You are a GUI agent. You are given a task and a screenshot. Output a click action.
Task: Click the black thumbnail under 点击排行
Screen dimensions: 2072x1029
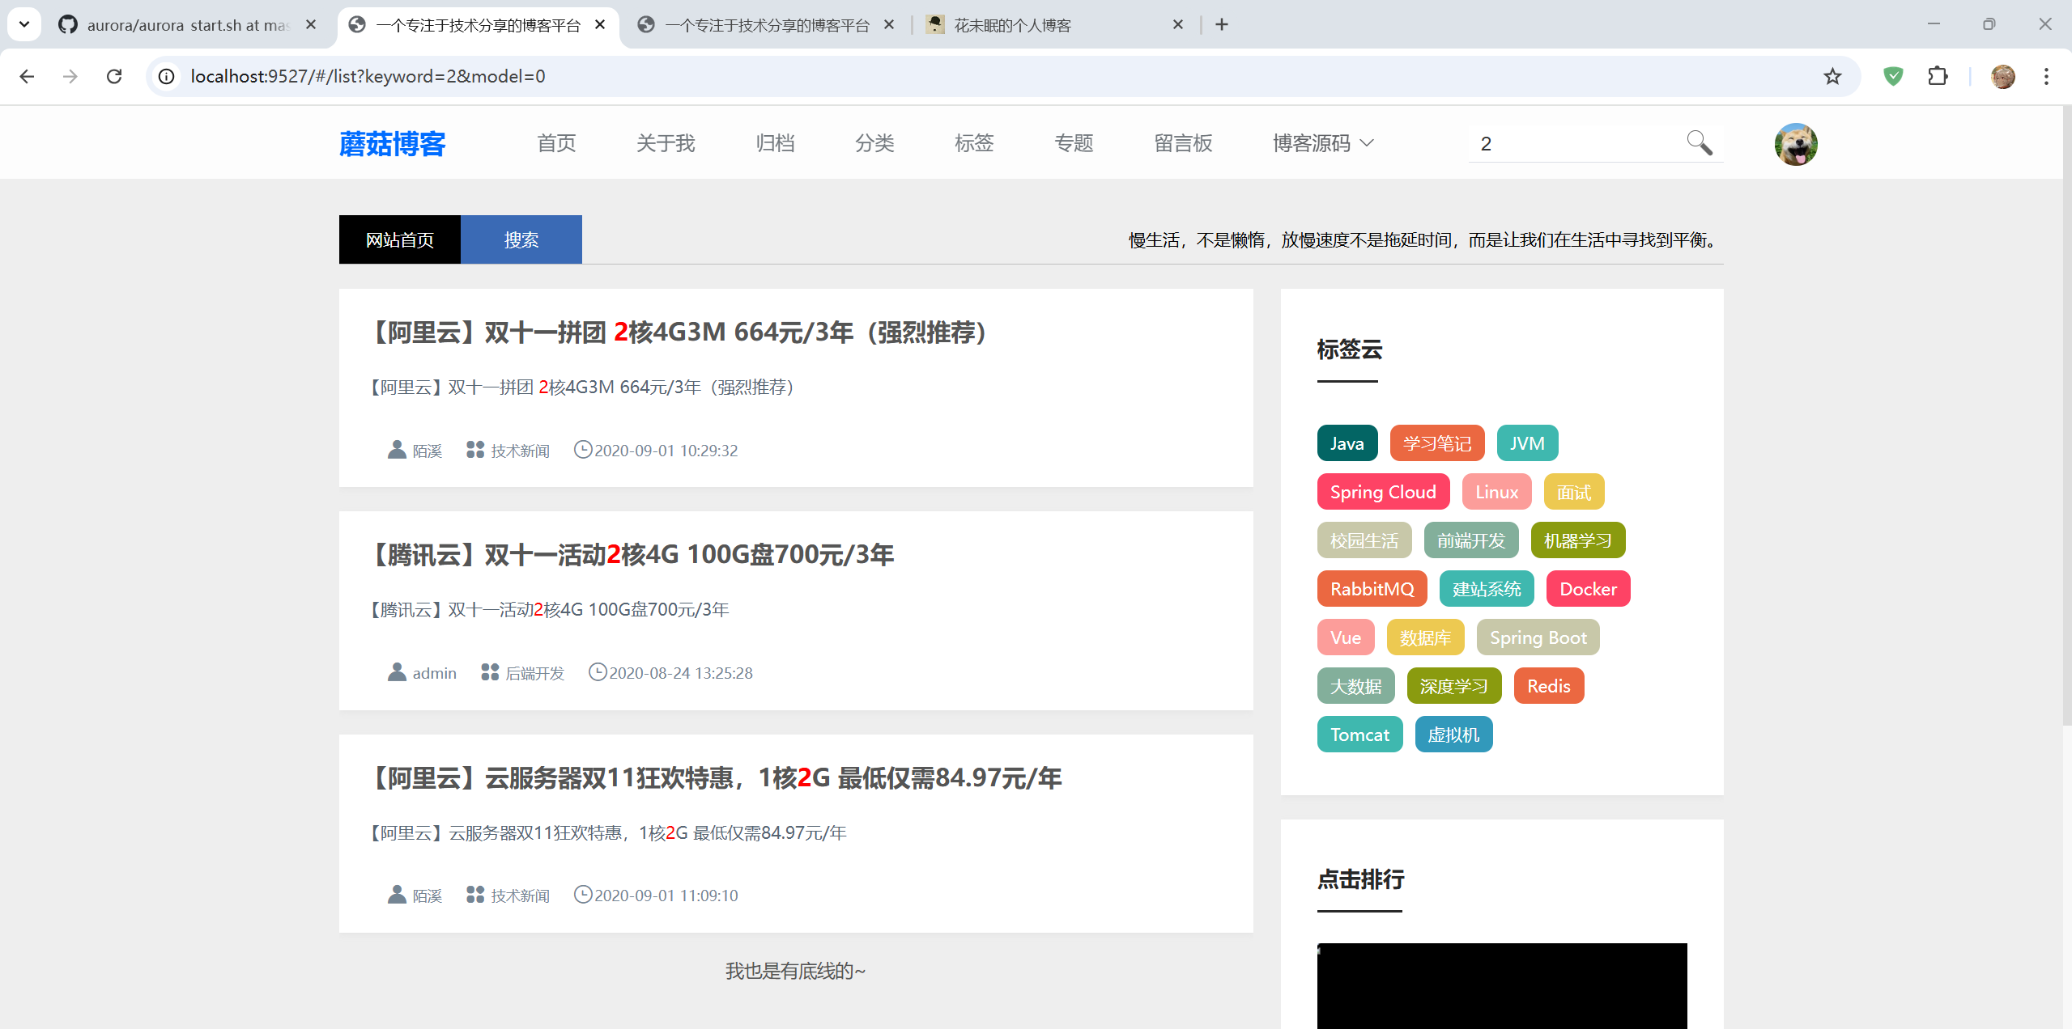click(x=1502, y=985)
